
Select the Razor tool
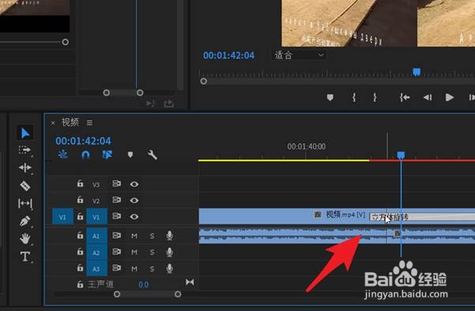point(25,185)
